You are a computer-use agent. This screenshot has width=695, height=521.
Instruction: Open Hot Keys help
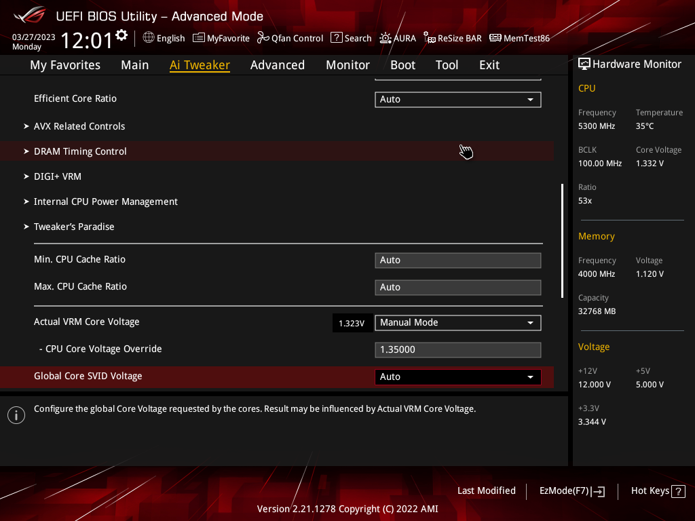click(x=658, y=491)
